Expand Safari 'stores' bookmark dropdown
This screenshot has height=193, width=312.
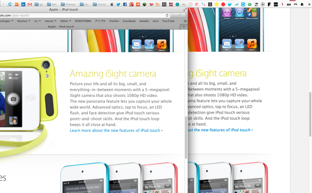point(51,21)
